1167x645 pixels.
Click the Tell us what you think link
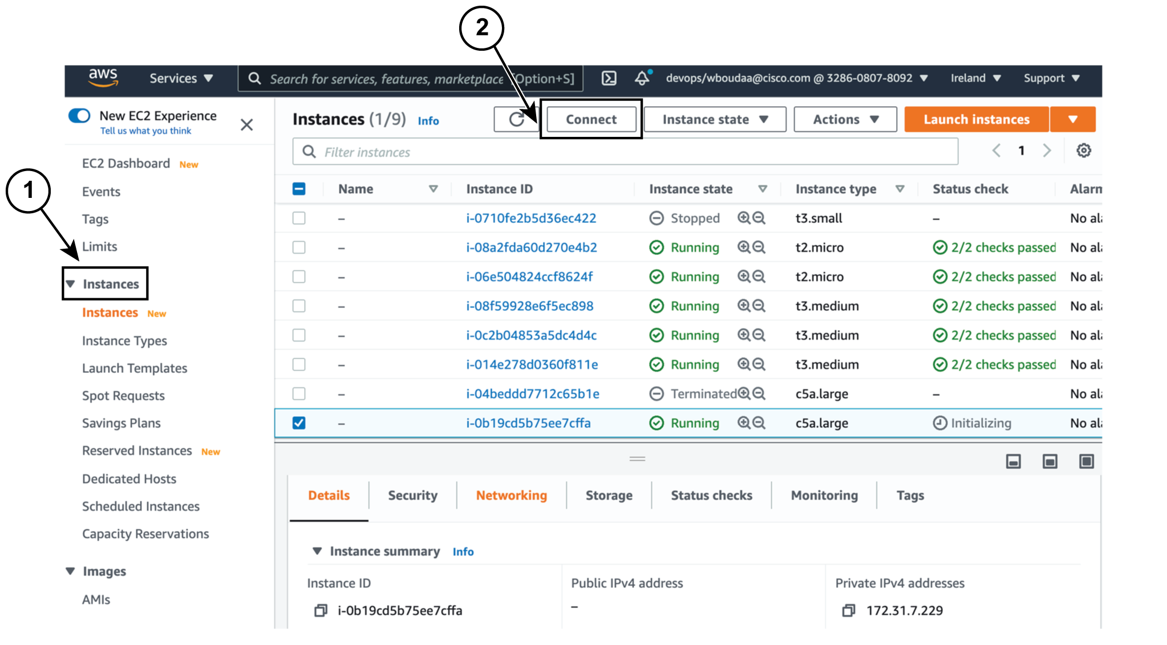145,131
